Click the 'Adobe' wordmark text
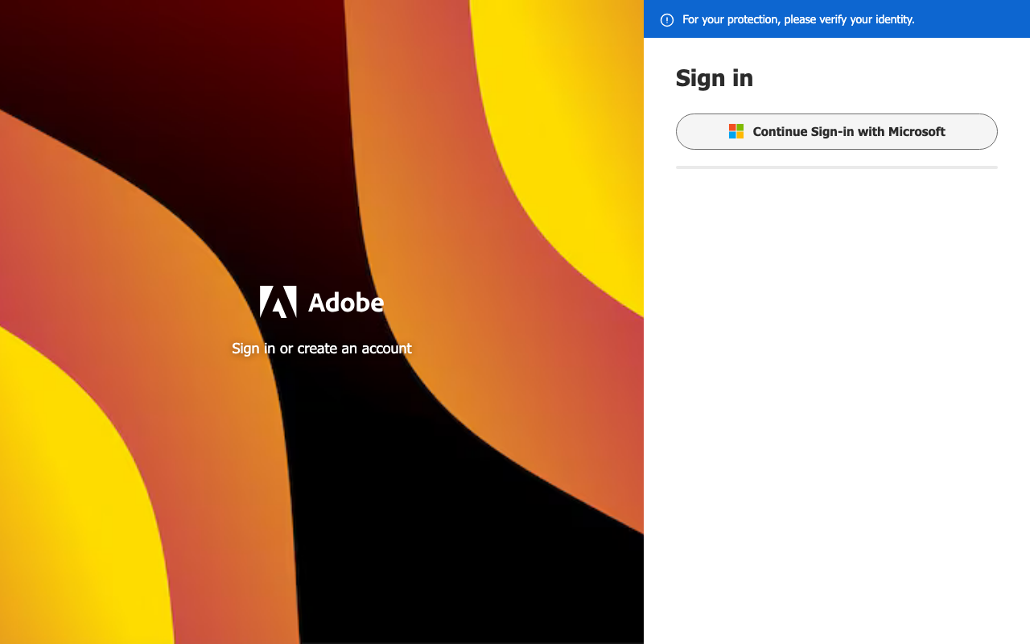The width and height of the screenshot is (1030, 644). click(346, 303)
